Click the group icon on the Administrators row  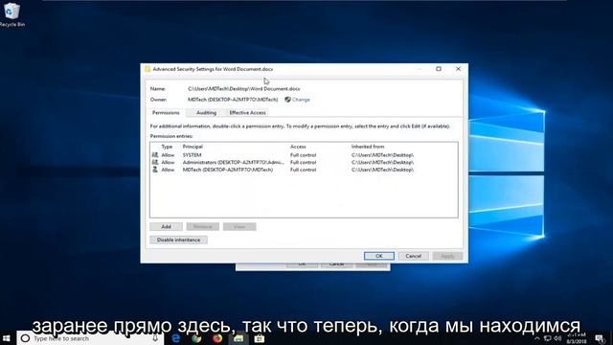click(x=155, y=162)
